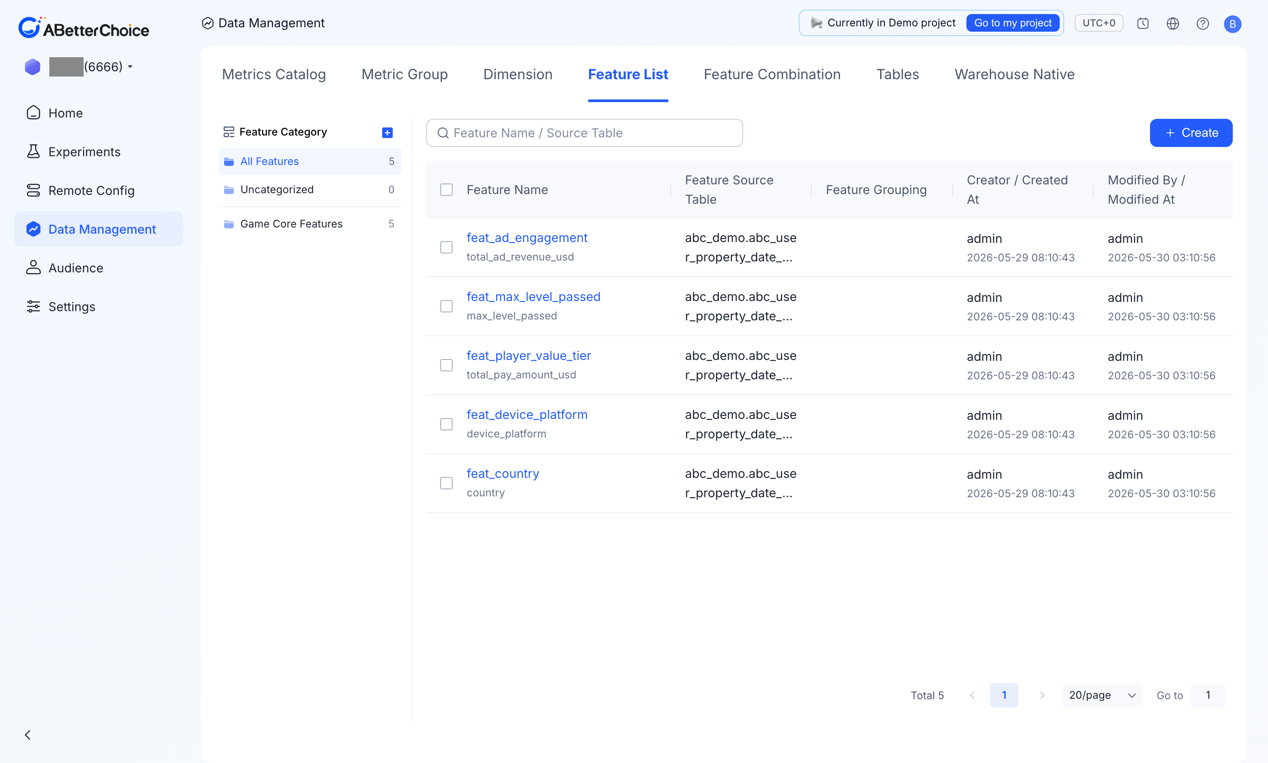Click the Data Management header icon
This screenshot has height=763, width=1268.
coord(208,23)
